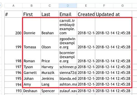Screen dimensions: 137x95
Task: Select the zgoodwin@example.org email cell
Action: pos(68,43)
